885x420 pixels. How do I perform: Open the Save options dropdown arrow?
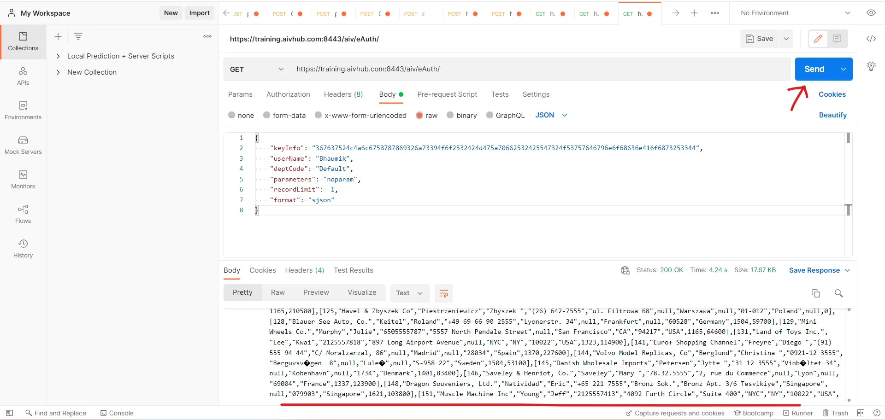(786, 39)
